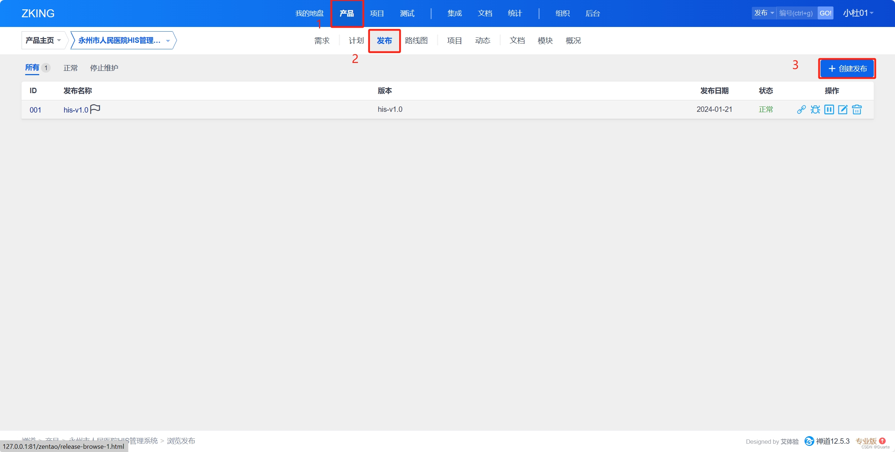Image resolution: width=895 pixels, height=452 pixels.
Task: Click the ZenTao logo in footer
Action: [x=809, y=441]
